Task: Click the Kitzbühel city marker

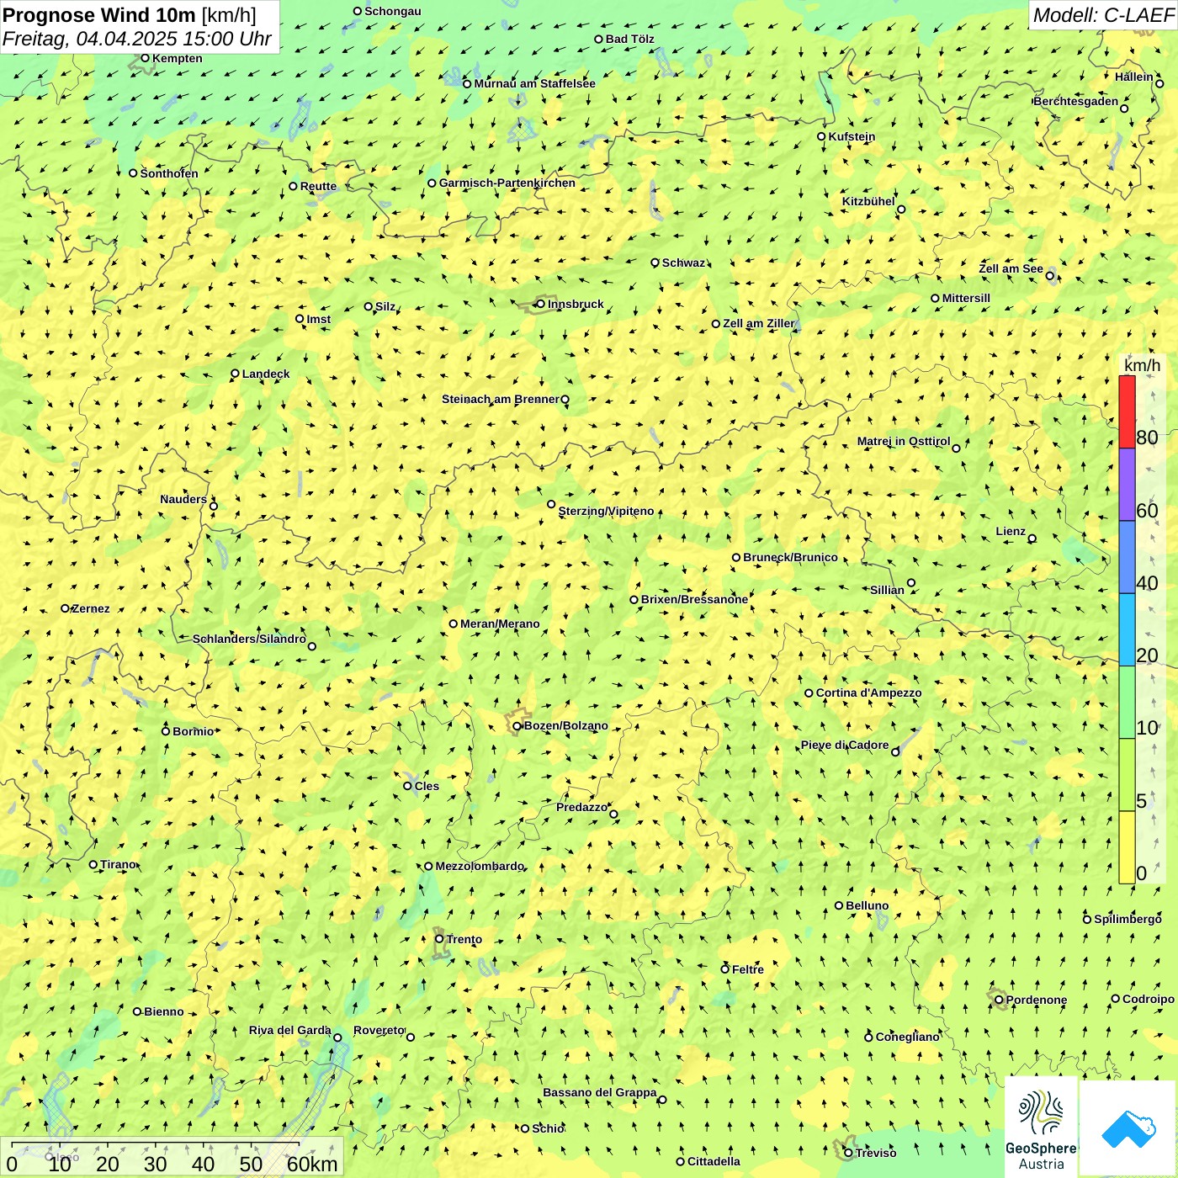Action: click(901, 210)
